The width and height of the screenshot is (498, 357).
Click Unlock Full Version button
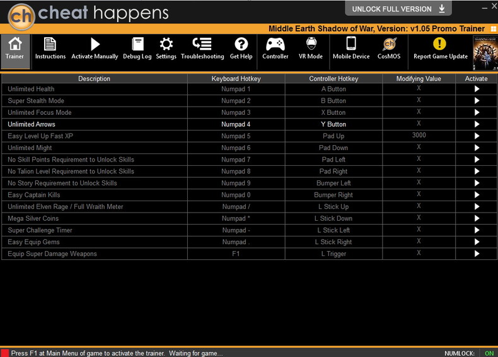tap(398, 9)
